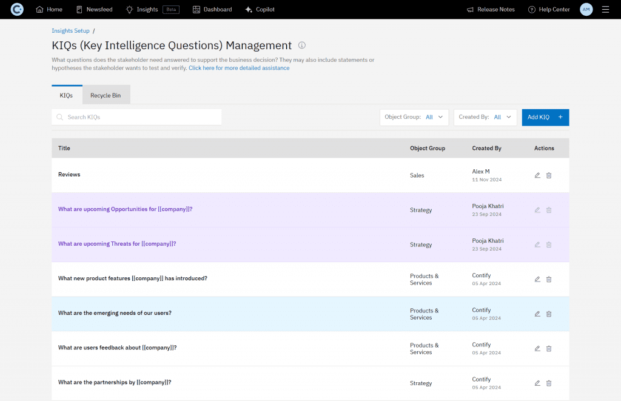
Task: Open the hamburger menu icon
Action: coord(605,10)
